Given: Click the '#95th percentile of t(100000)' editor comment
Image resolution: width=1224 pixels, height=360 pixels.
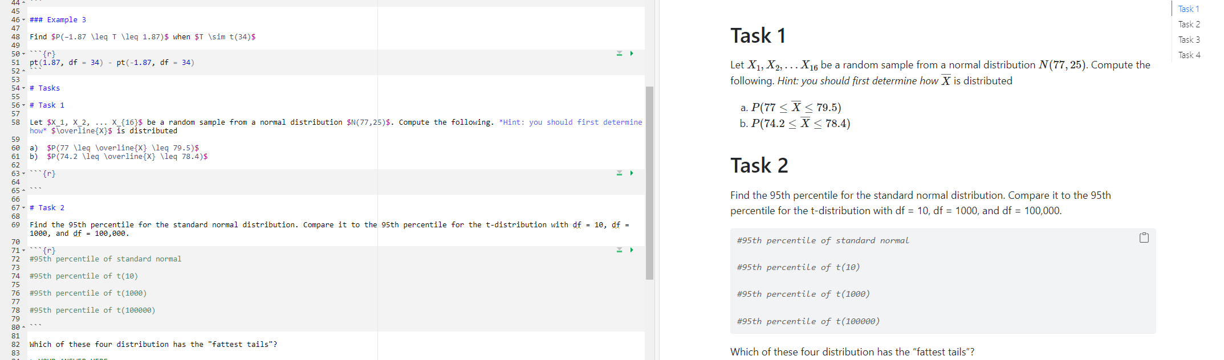Looking at the screenshot, I should (92, 310).
